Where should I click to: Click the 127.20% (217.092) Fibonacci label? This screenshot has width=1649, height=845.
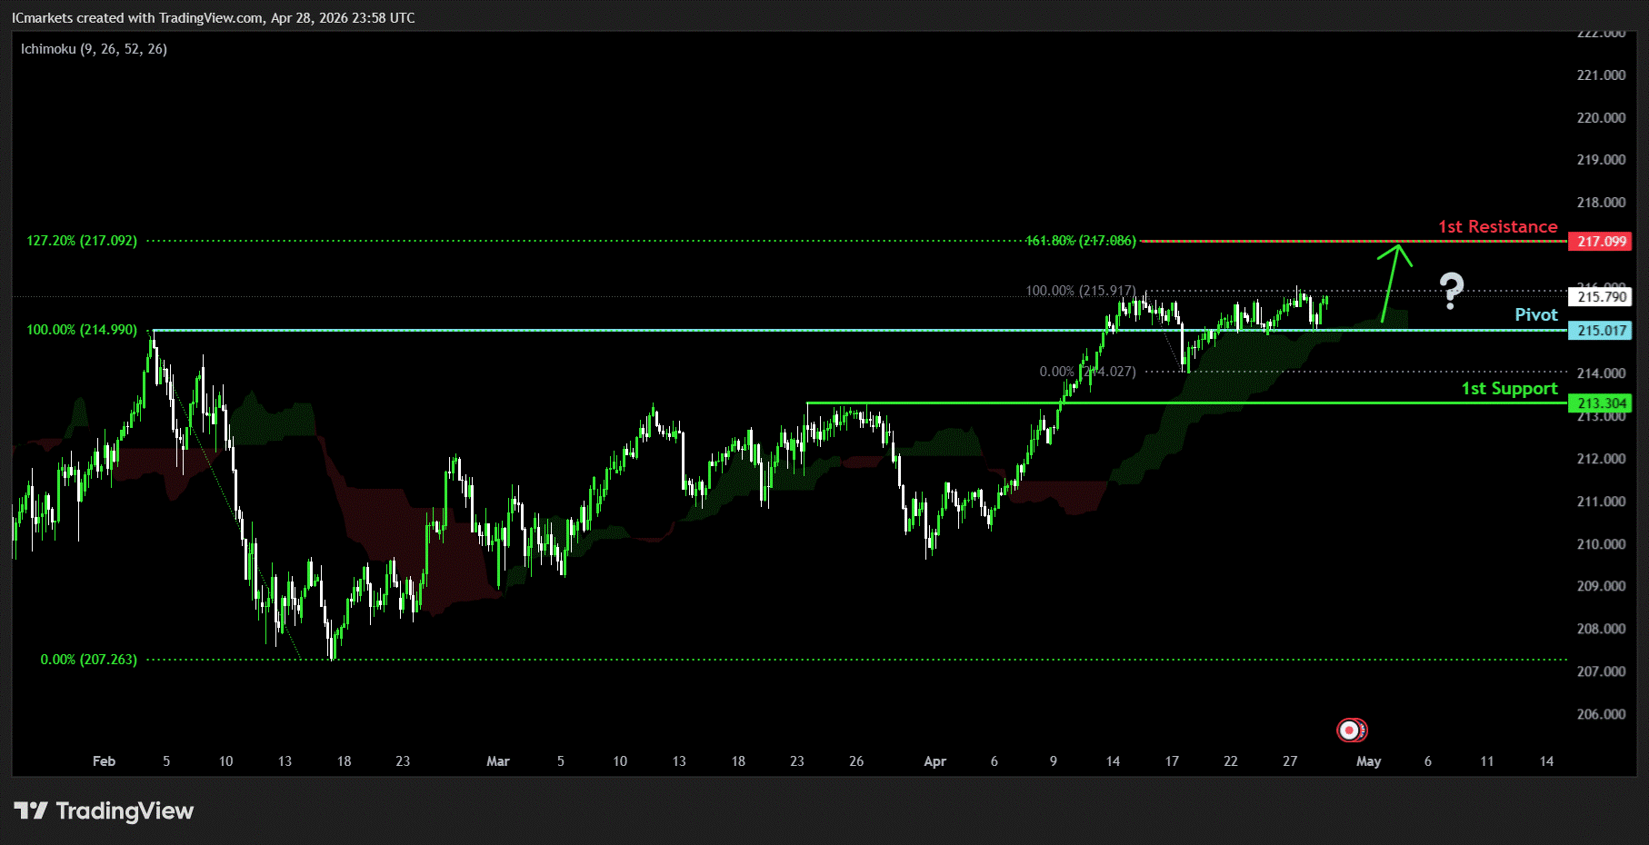82,241
